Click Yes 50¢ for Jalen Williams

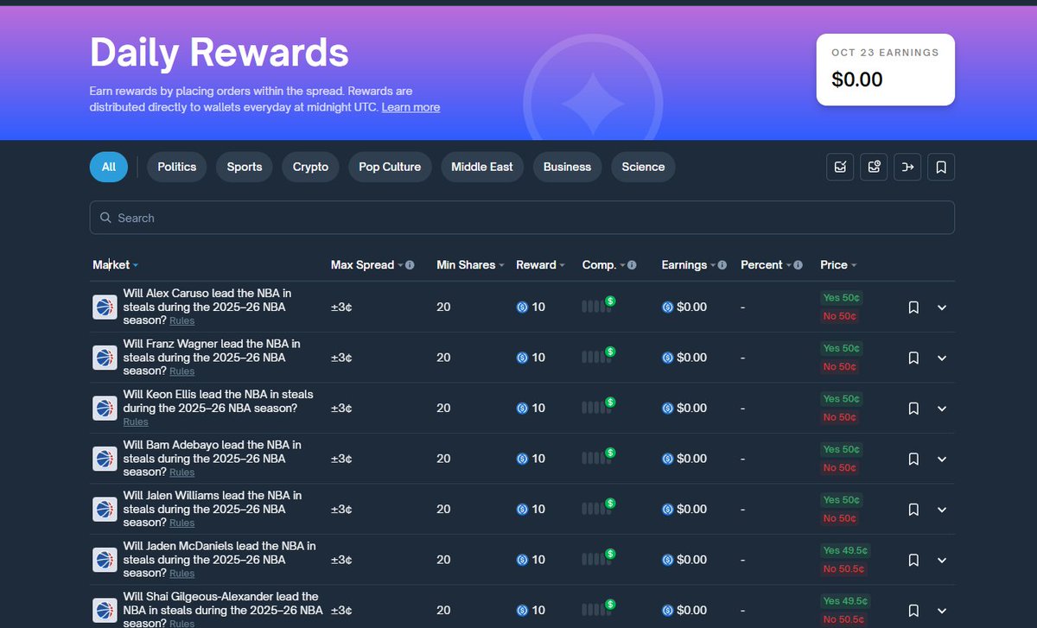[x=842, y=500]
